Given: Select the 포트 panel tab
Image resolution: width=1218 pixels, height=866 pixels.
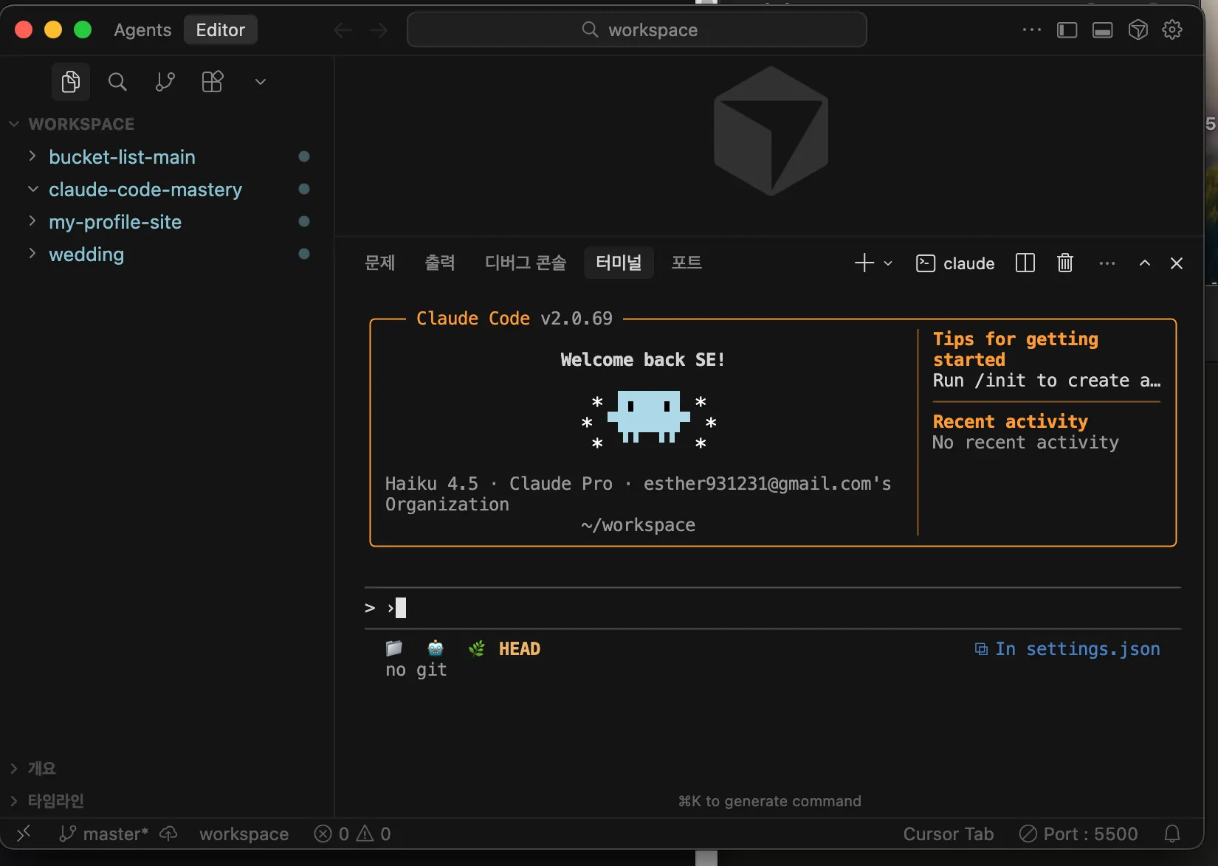Looking at the screenshot, I should tap(687, 263).
